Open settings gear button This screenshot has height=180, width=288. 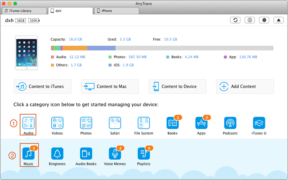[264, 20]
